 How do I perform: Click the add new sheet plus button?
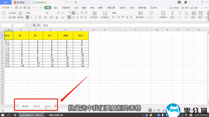[56, 106]
